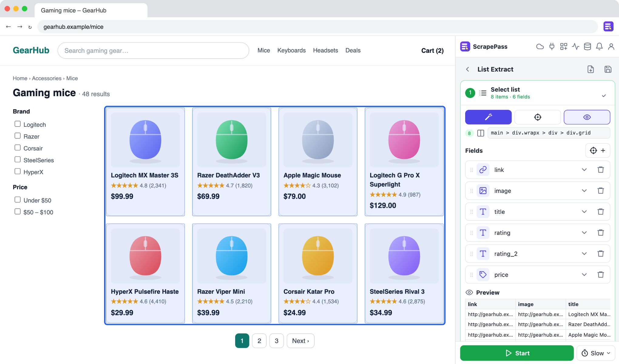Viewport: 619px width, 364px height.
Task: Expand the rating field options
Action: pyautogui.click(x=584, y=233)
